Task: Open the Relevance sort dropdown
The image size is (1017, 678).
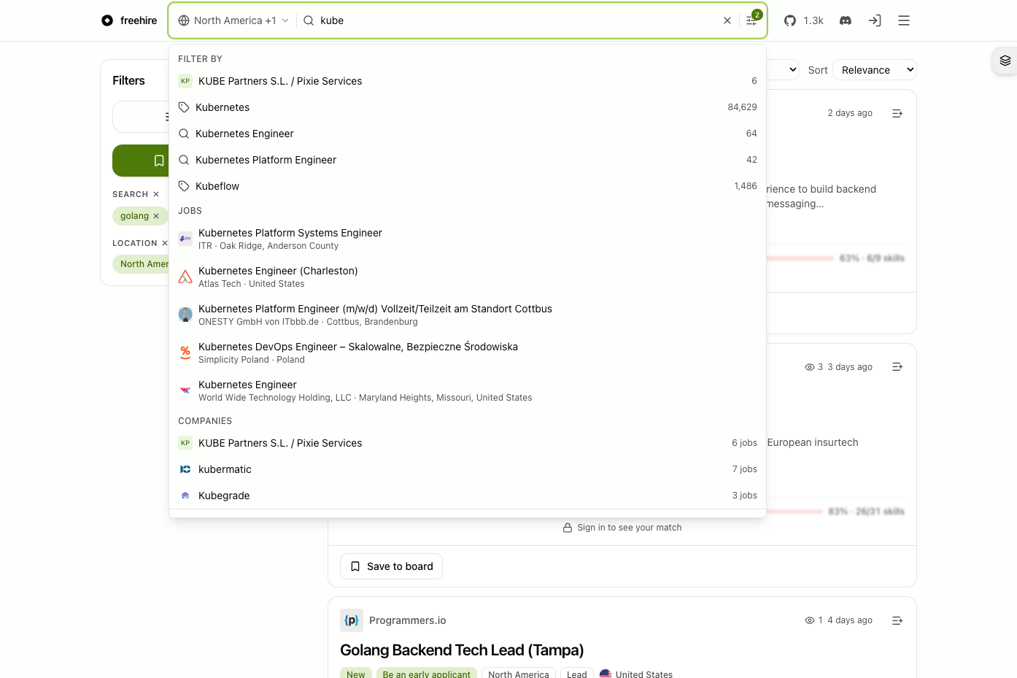Action: coord(875,70)
